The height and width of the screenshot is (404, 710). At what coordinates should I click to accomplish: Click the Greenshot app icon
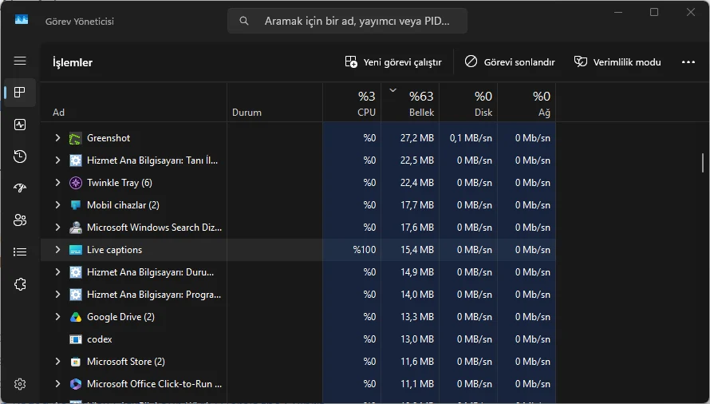(76, 138)
